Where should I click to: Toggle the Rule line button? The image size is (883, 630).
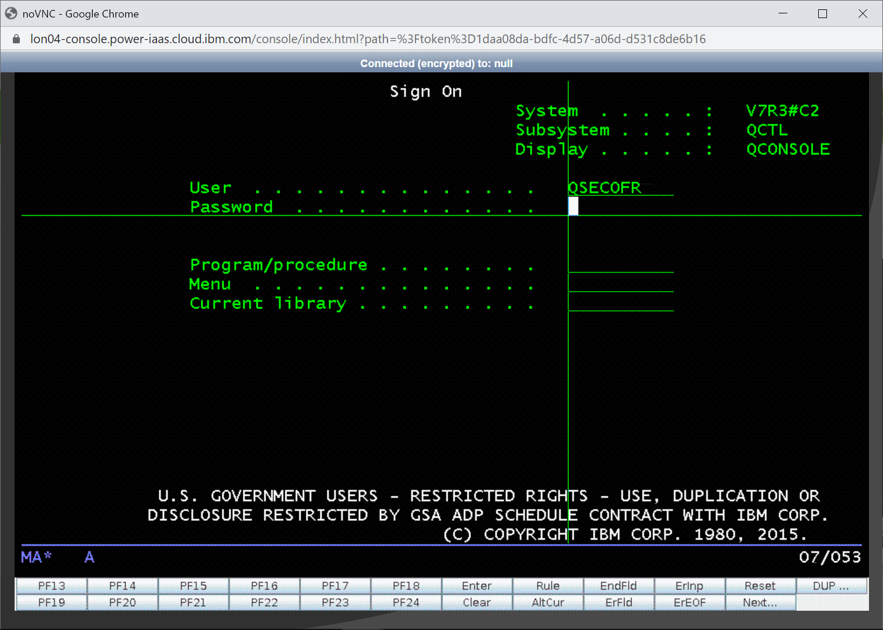548,586
